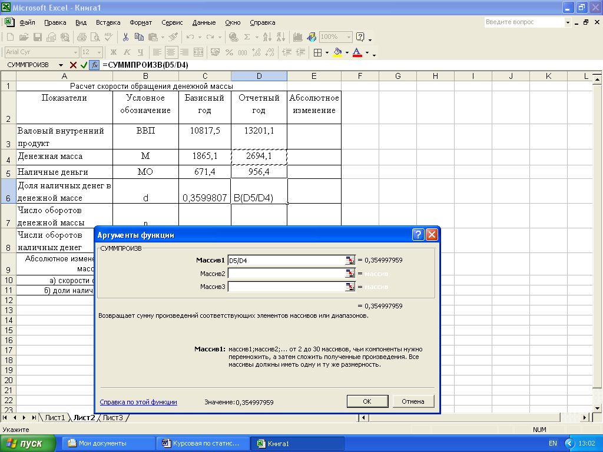Switch to 'Курсовая по статис...' Word taskbar item

point(203,444)
